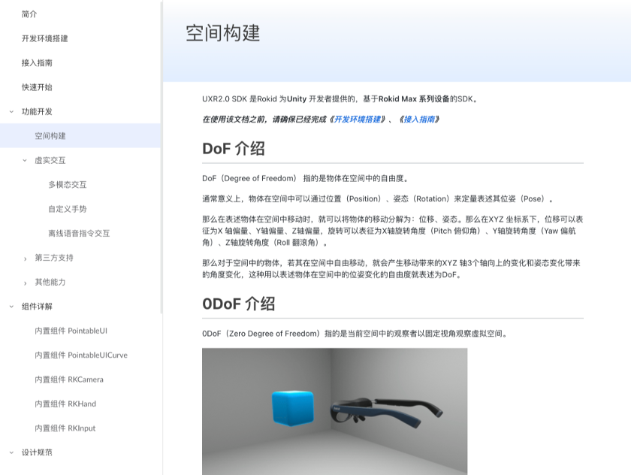Open the 其他能力 sidebar item

[x=50, y=282]
